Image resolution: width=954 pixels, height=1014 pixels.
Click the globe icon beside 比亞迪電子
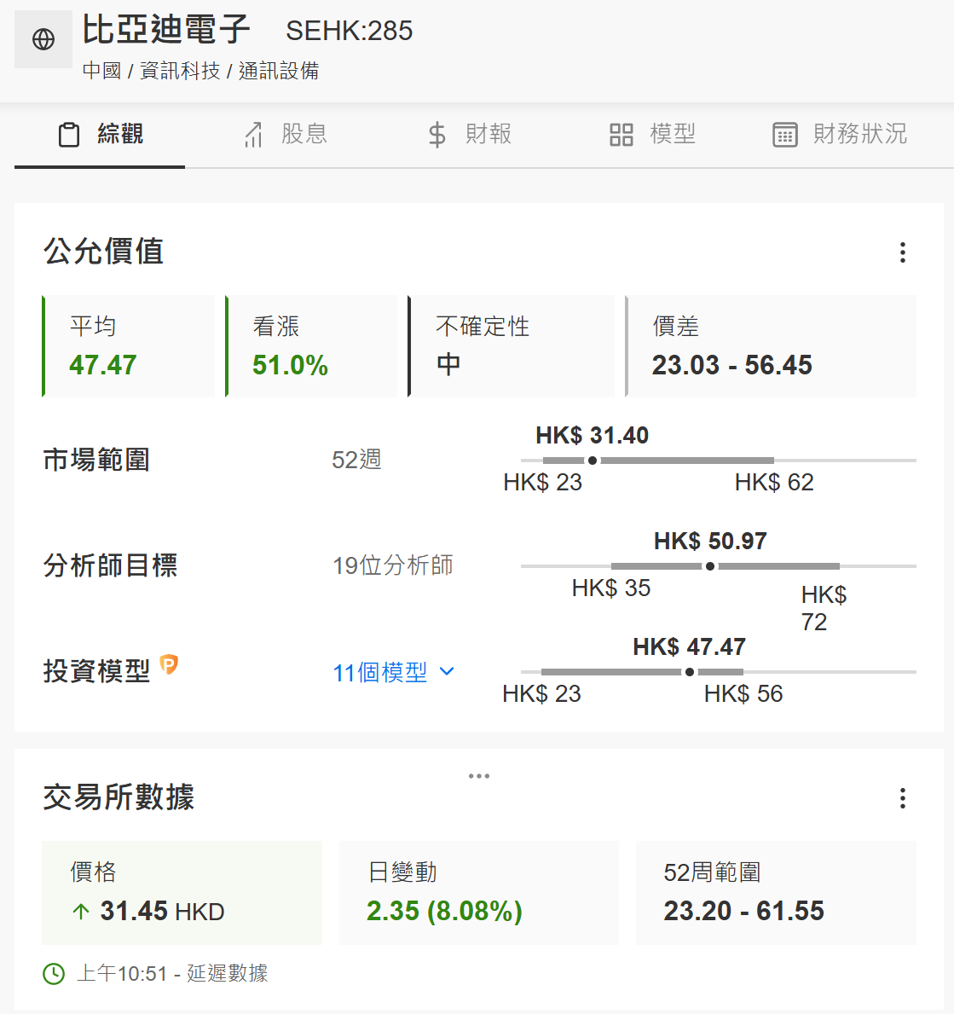tap(43, 39)
